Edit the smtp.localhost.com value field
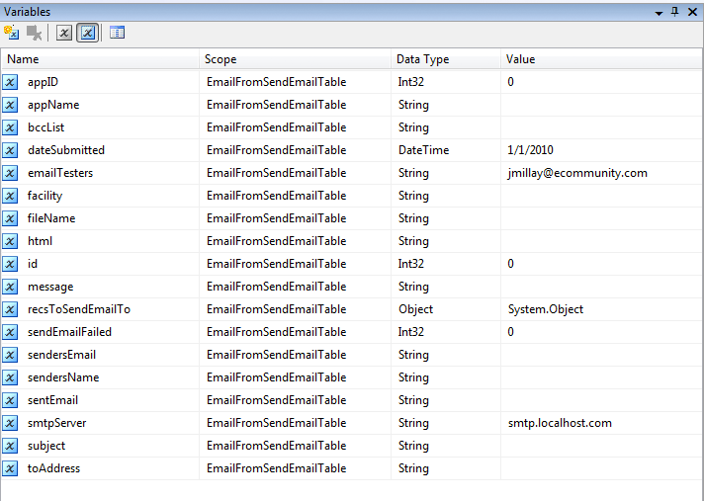Screen dimensions: 704x501 coord(599,423)
